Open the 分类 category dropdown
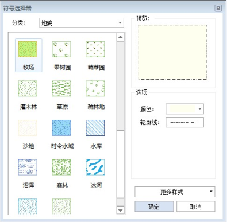Image resolution: width=227 pixels, height=222 pixels. click(x=82, y=23)
